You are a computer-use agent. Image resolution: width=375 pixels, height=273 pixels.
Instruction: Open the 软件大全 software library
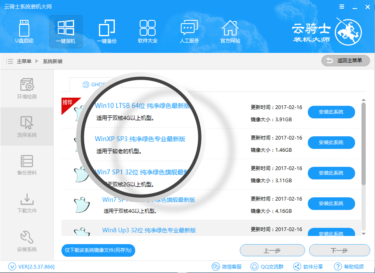click(147, 31)
